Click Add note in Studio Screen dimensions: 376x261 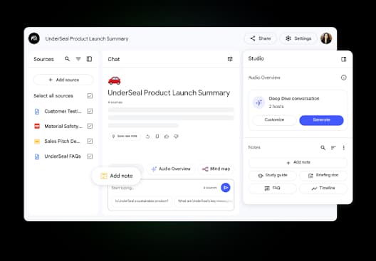(x=298, y=162)
